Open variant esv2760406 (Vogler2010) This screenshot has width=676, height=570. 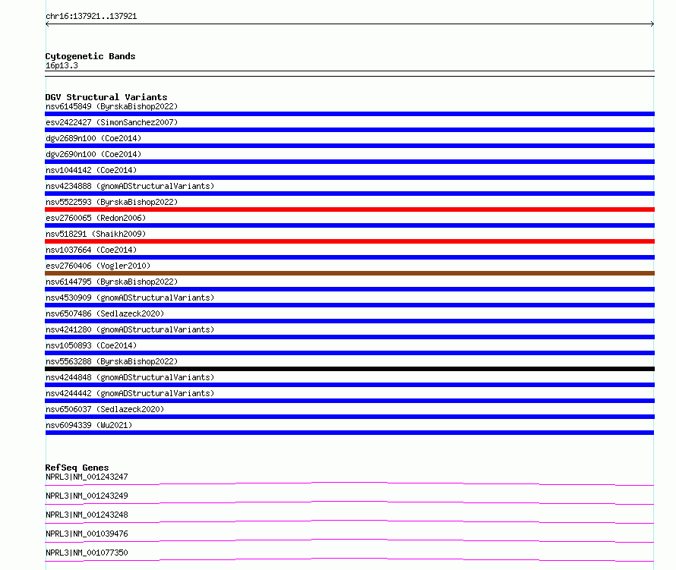pyautogui.click(x=98, y=266)
